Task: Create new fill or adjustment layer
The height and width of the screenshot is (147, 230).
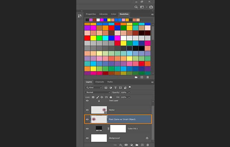Action: click(131, 145)
